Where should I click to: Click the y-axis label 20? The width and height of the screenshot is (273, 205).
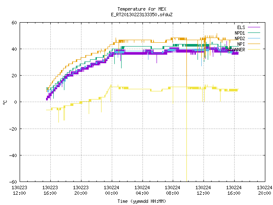pyautogui.click(x=14, y=76)
